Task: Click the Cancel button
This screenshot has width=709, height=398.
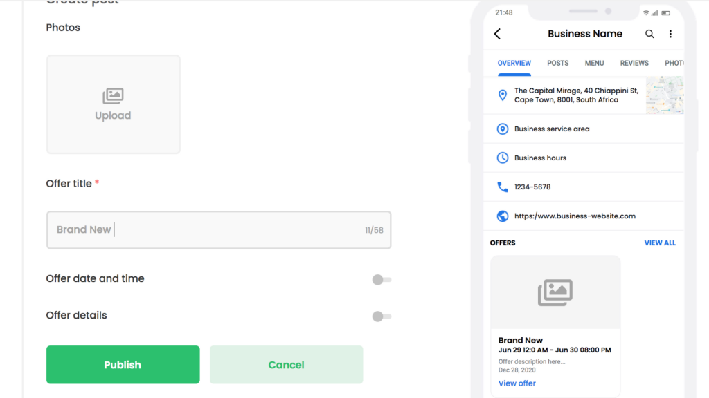Action: pyautogui.click(x=286, y=365)
